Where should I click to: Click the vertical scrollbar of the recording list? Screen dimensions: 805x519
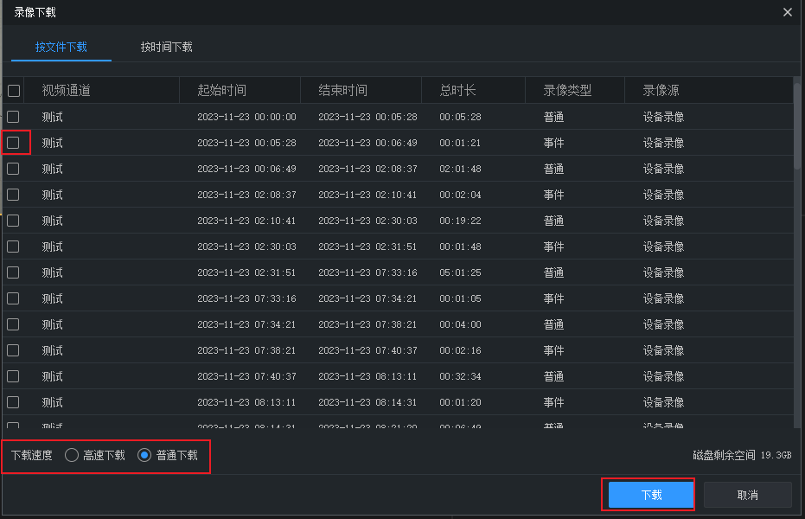click(x=797, y=128)
